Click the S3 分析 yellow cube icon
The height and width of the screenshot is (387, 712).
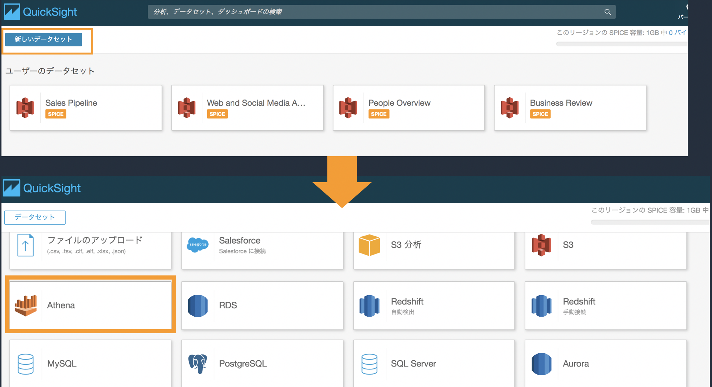tap(369, 245)
